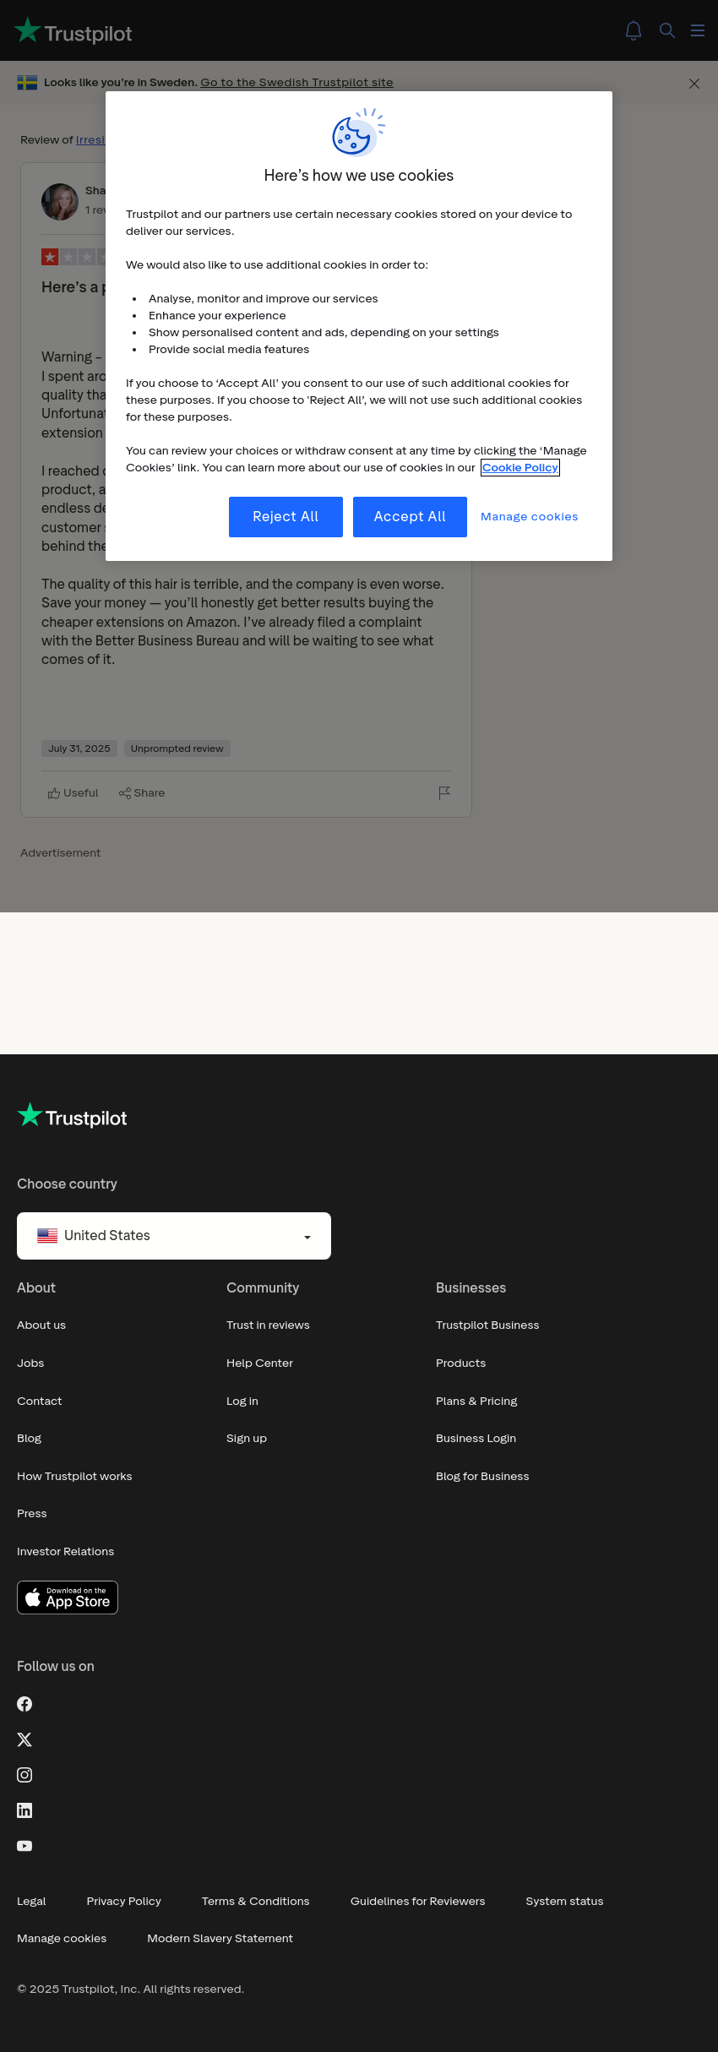Click the Reject All button
Screen dimensions: 718x2052
[x=286, y=517]
